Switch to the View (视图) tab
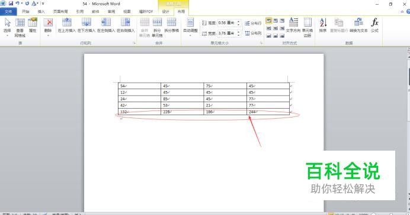 [x=127, y=11]
